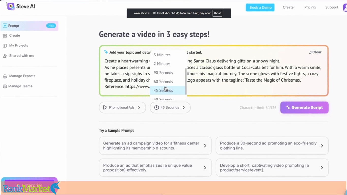Click the My Projects icon in sidebar
Viewport: 347px width, 195px height.
[5, 46]
